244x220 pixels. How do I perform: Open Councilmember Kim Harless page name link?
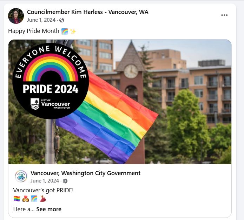coord(88,12)
